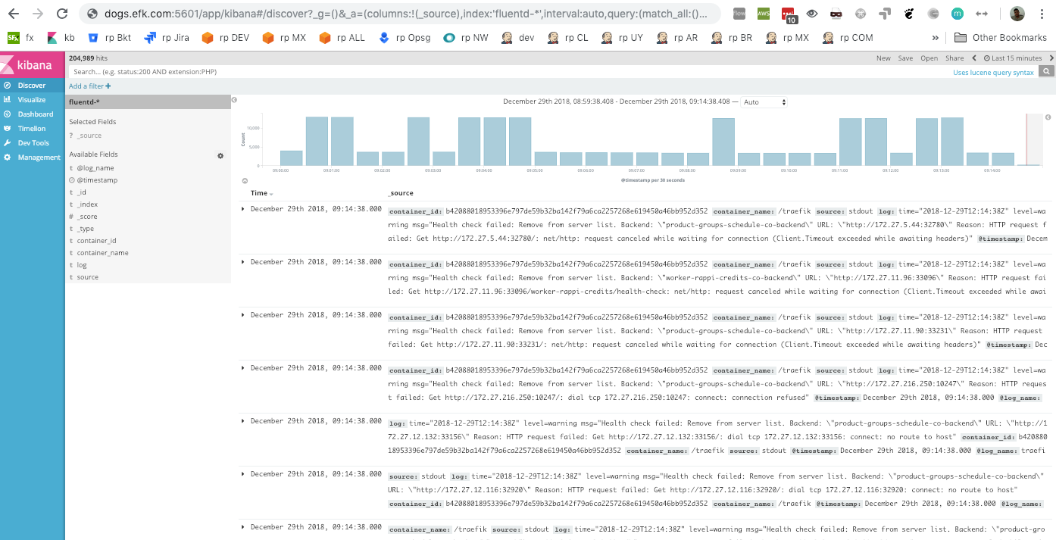This screenshot has height=540, width=1056.
Task: Open the 'Last 15 minutes' time picker
Action: (1013, 58)
